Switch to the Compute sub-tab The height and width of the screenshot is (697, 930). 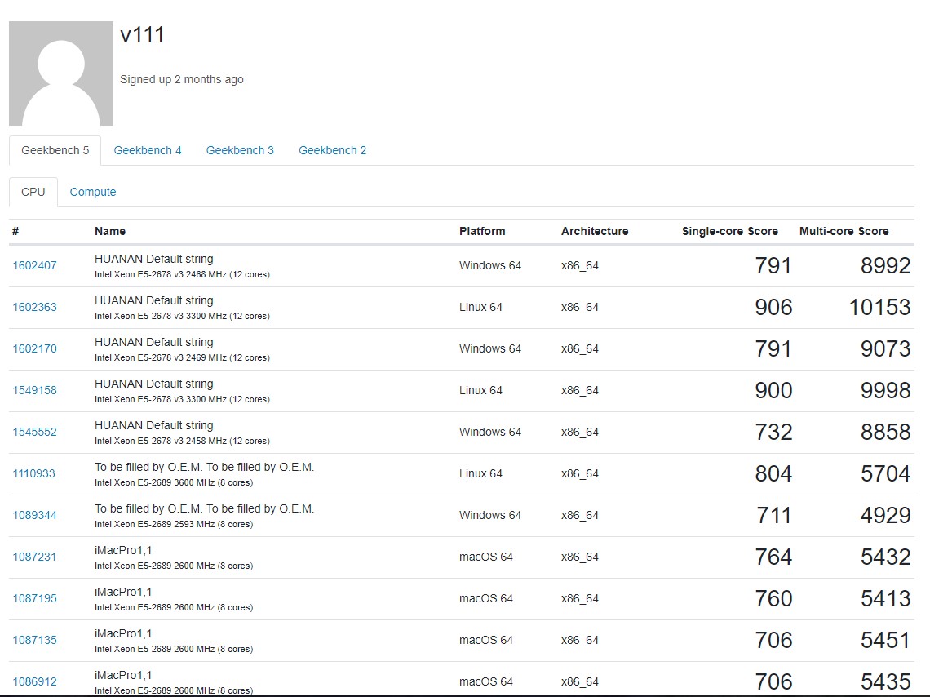(x=93, y=192)
